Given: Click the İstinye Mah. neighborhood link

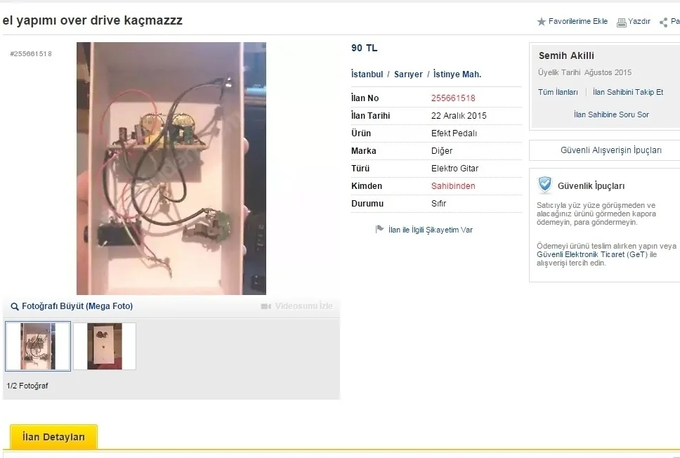Looking at the screenshot, I should 457,74.
